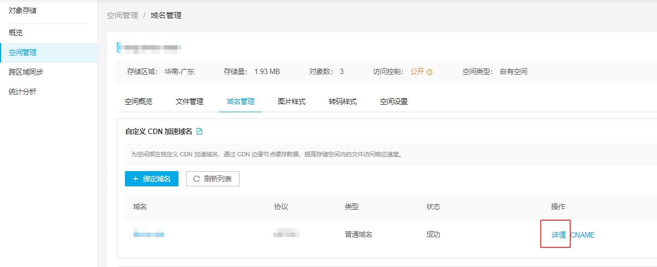This screenshot has height=267, width=657.
Task: Click the 刷新列表 refresh button
Action: point(212,179)
